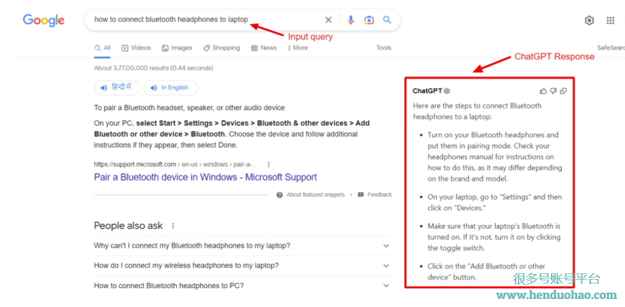Image resolution: width=625 pixels, height=307 pixels.
Task: Click the support.microsoft.com URL breadcrumb
Action: coord(176,165)
